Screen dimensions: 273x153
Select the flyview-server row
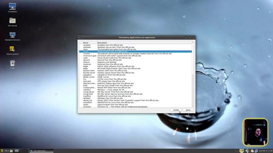coord(136,73)
